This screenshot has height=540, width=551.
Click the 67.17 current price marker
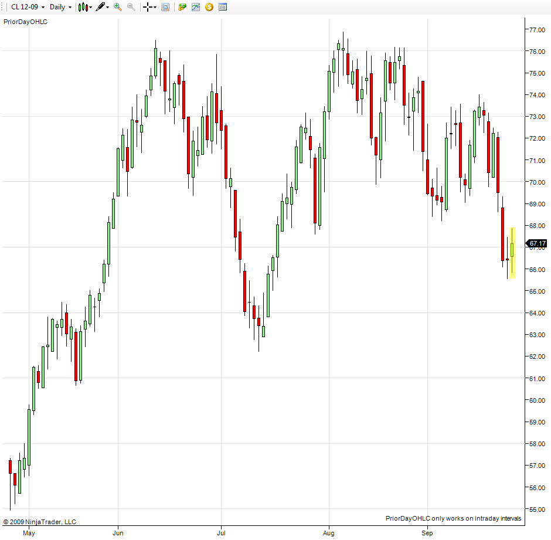click(536, 243)
